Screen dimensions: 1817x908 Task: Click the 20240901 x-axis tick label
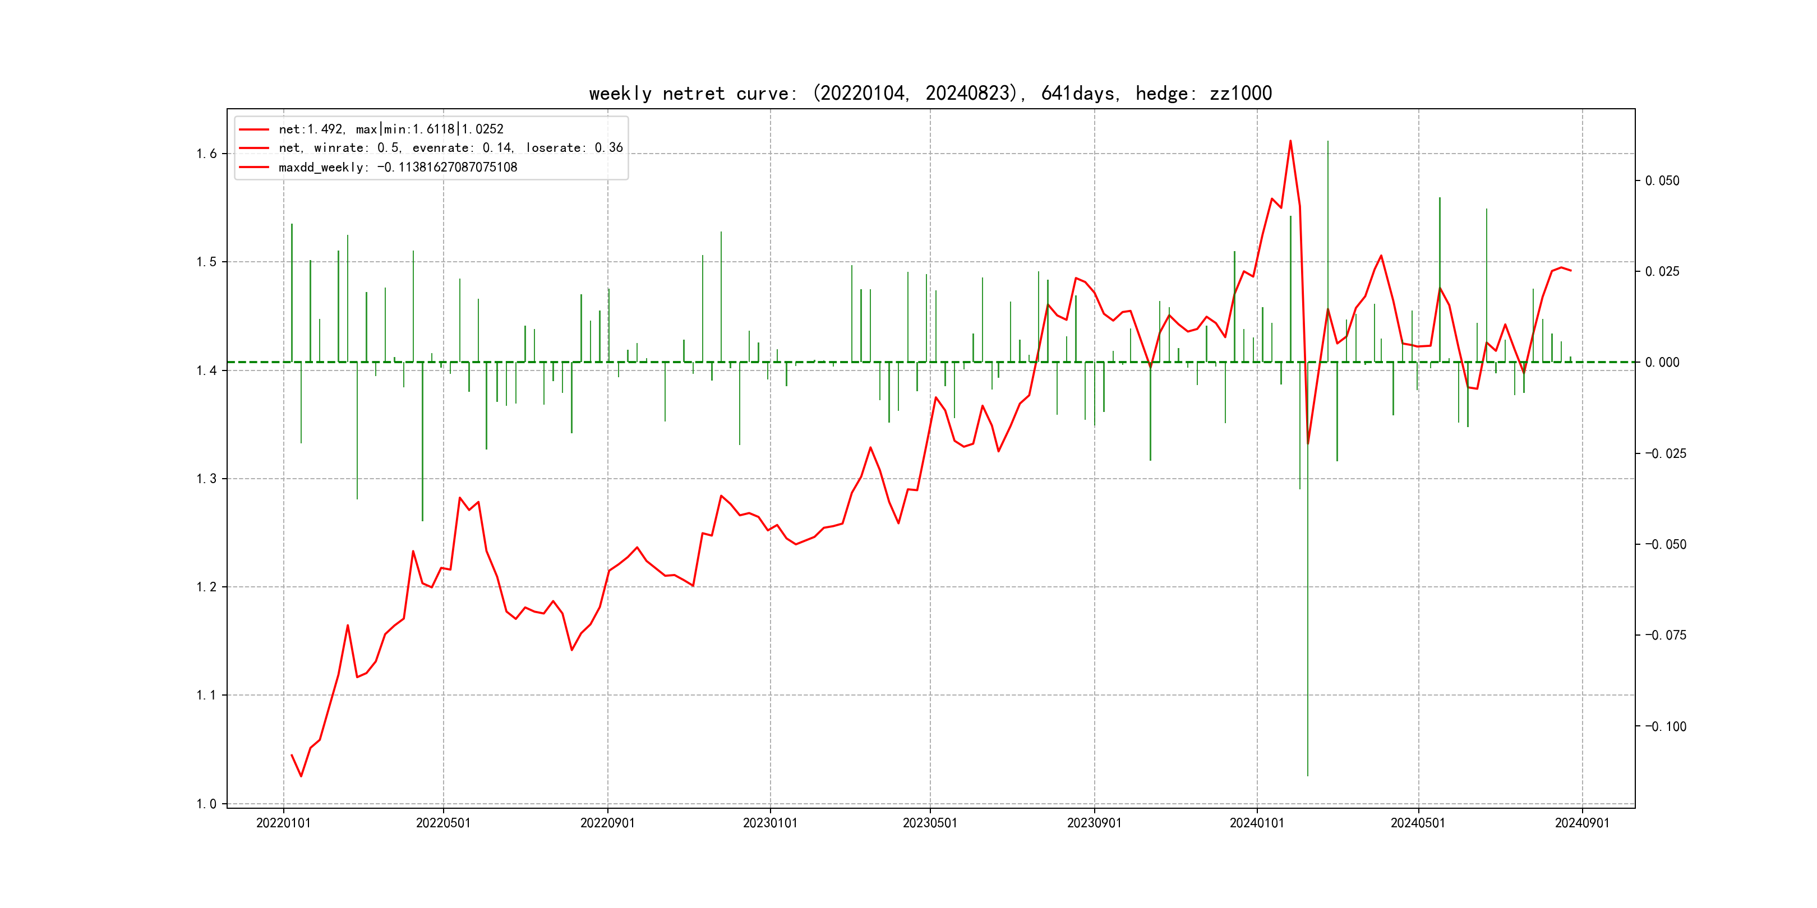1582,823
